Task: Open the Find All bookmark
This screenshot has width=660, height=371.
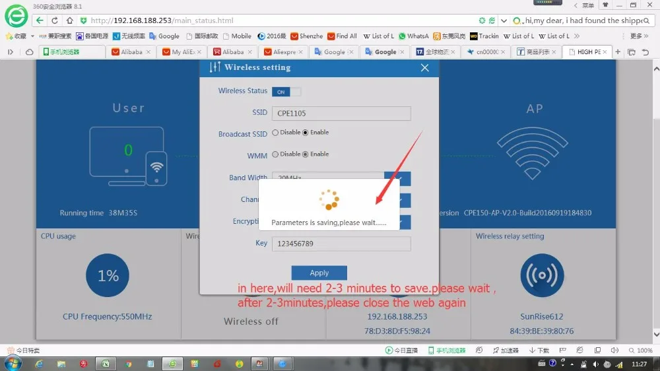Action: [x=342, y=36]
